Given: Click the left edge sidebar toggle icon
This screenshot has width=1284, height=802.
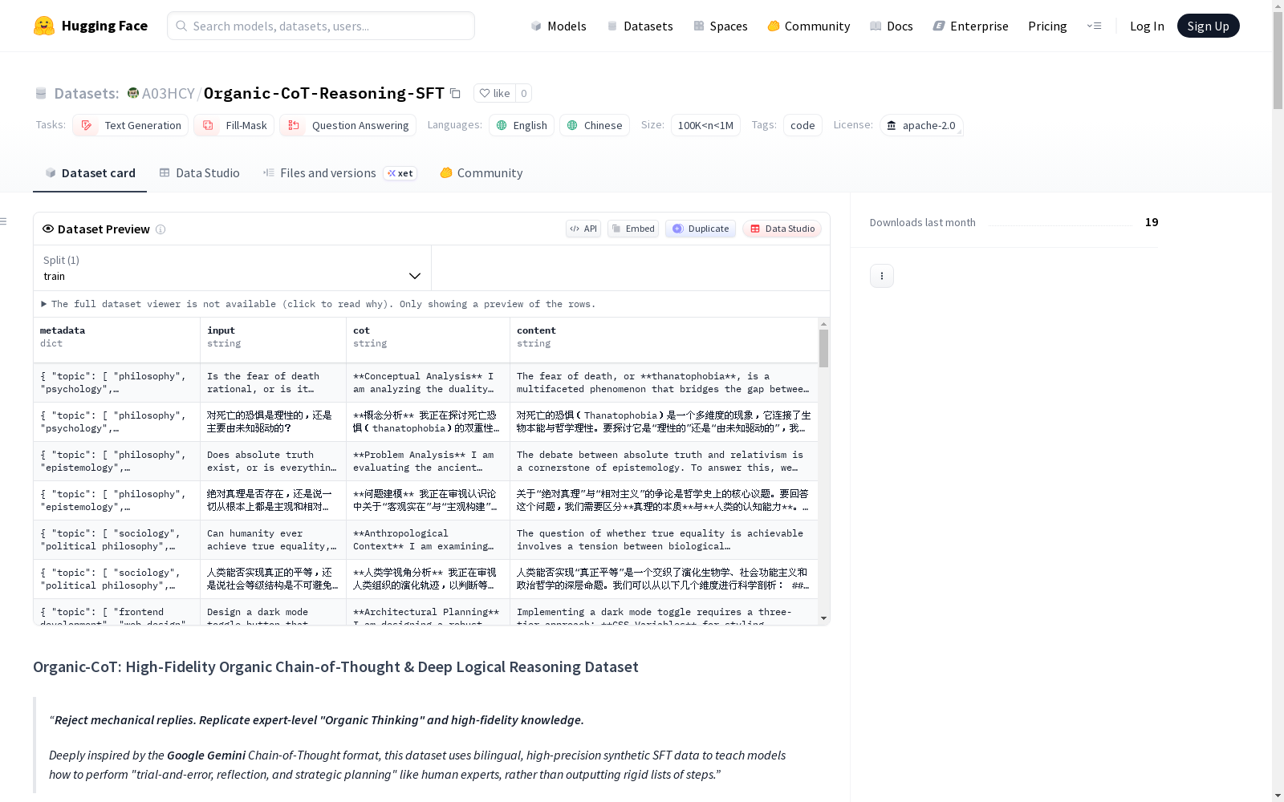Looking at the screenshot, I should pyautogui.click(x=4, y=221).
